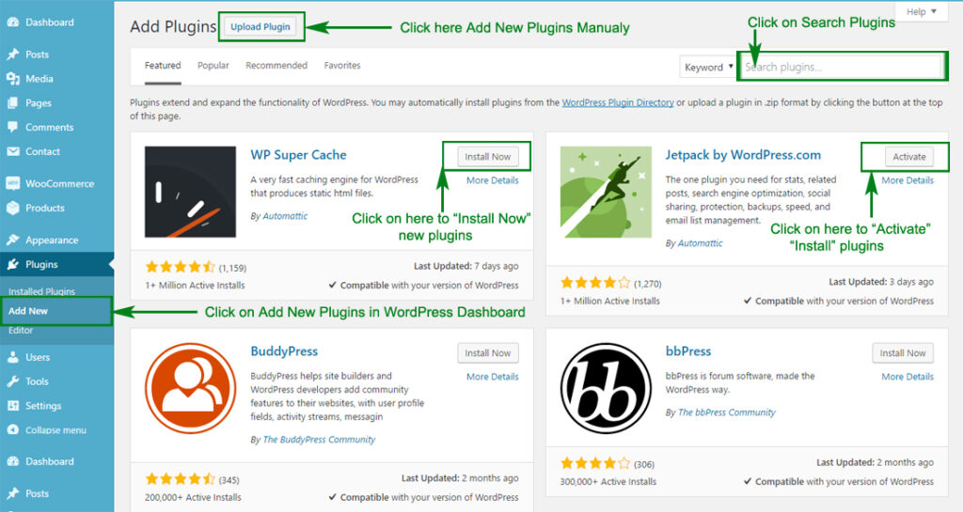
Task: Switch to the Recommended tab
Action: coord(276,66)
